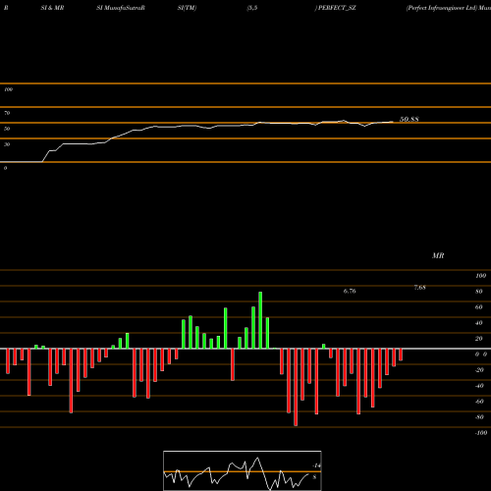The height and width of the screenshot is (491, 491).
Task: Click the longest red MR histogram bar
Action: point(296,387)
